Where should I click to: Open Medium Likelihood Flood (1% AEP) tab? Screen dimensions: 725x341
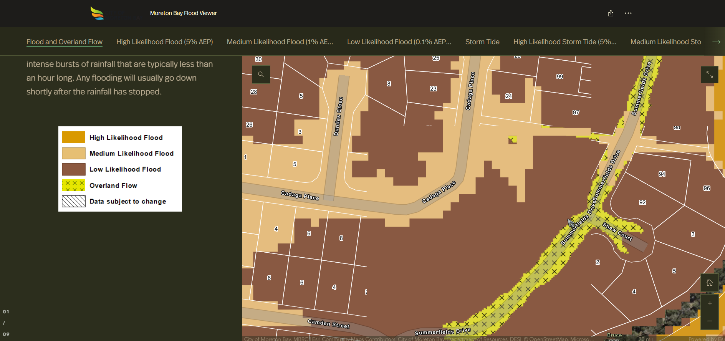click(280, 42)
